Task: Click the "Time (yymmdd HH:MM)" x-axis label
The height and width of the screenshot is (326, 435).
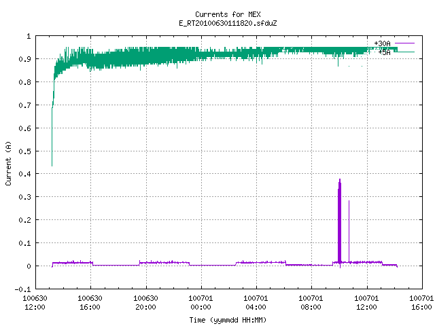Action: 228,320
